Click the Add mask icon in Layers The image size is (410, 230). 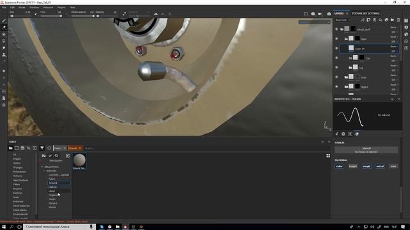click(x=368, y=20)
